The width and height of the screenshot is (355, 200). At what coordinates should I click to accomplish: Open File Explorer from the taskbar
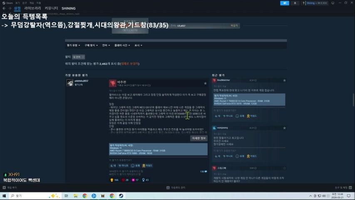(x=75, y=196)
